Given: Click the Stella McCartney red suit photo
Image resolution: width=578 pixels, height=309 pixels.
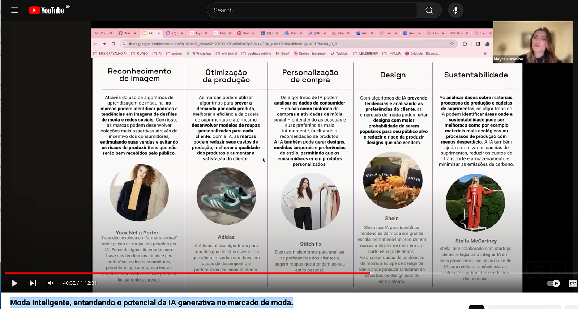Looking at the screenshot, I should [475, 203].
